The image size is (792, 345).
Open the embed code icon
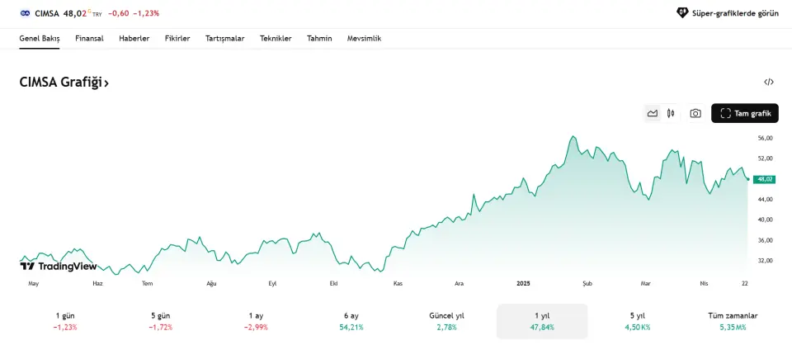click(769, 83)
